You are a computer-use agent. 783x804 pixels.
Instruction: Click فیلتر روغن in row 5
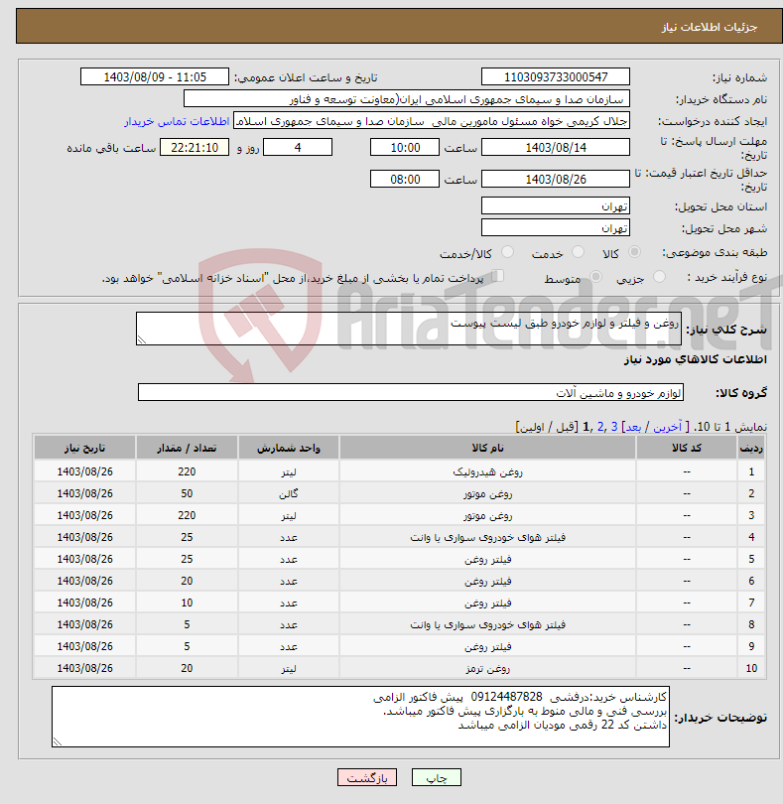487,559
